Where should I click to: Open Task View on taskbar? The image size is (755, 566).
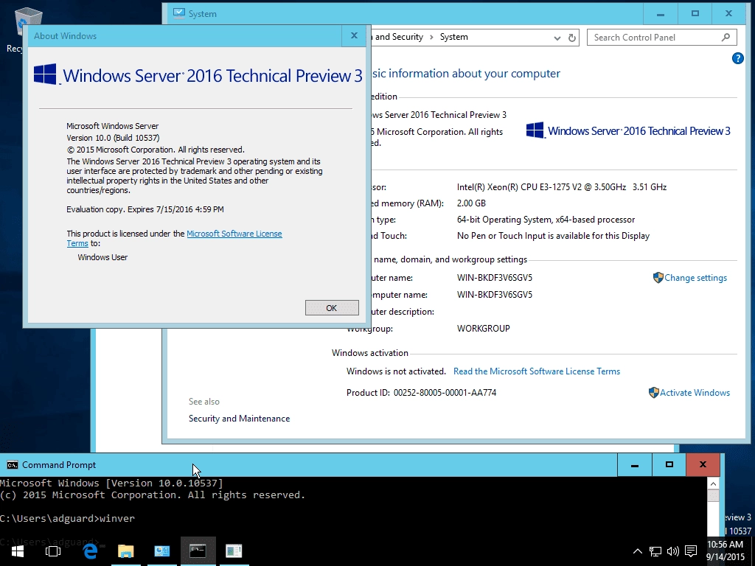click(53, 551)
